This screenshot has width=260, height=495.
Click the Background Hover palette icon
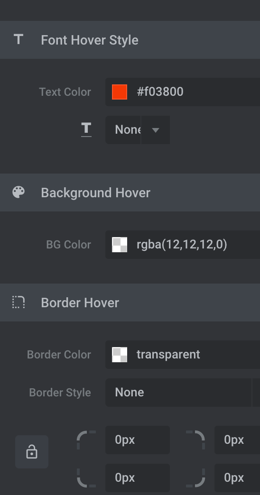point(19,192)
